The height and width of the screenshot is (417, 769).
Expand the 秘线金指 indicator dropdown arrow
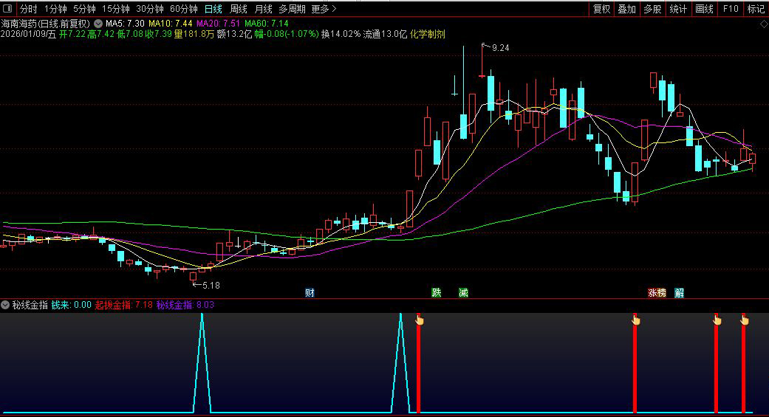(x=6, y=305)
